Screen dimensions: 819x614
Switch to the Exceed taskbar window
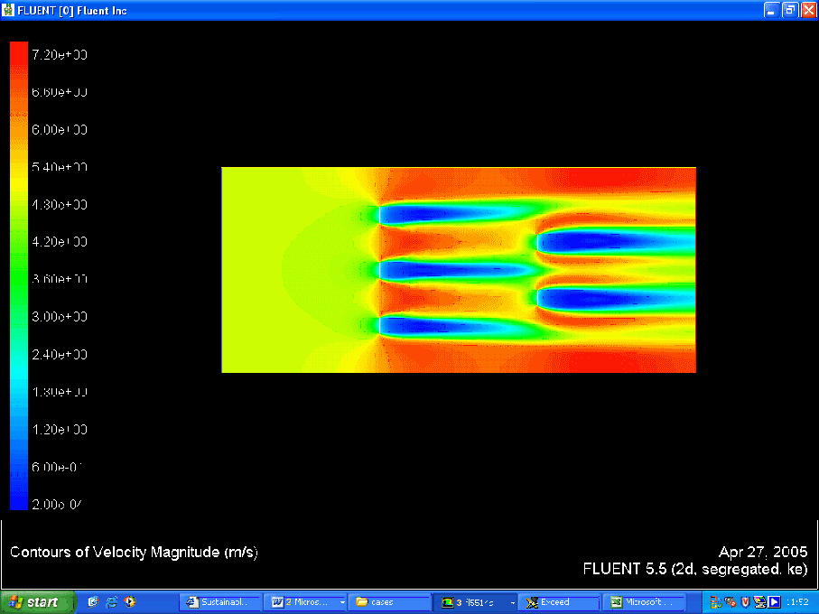point(561,602)
